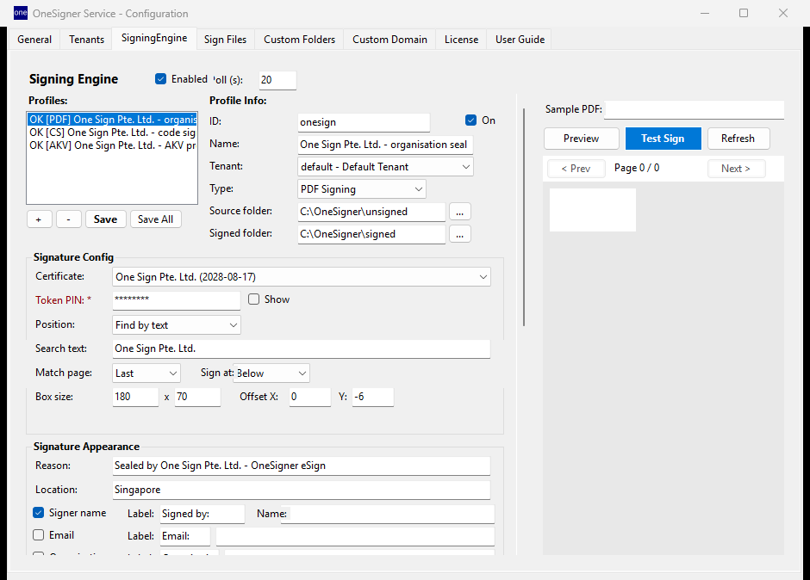Click the Location field showing Singapore

point(302,490)
